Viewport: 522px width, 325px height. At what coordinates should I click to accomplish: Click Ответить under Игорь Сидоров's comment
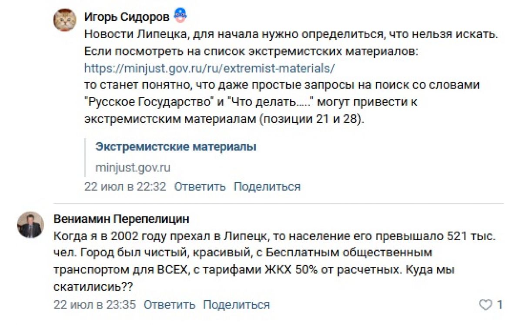click(x=200, y=187)
